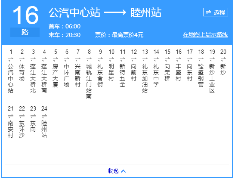Click transfer icon above 体育场

(22, 59)
